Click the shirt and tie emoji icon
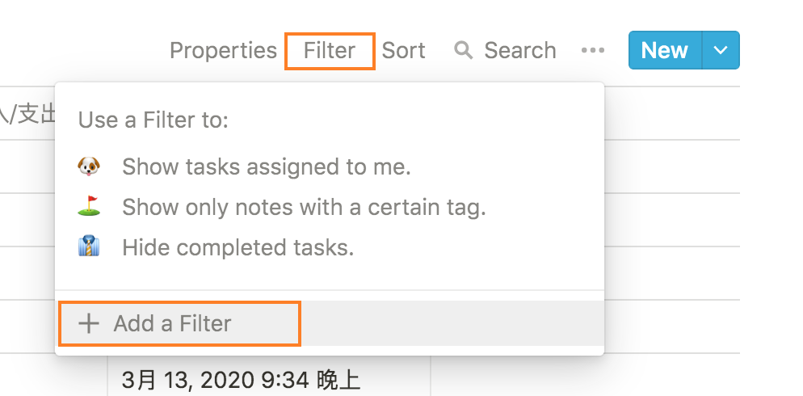The image size is (803, 396). coord(89,247)
